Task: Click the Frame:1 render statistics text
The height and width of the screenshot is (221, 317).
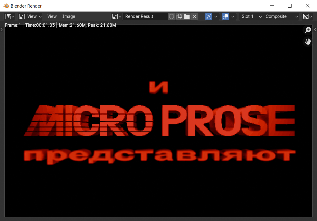Action: coord(60,25)
